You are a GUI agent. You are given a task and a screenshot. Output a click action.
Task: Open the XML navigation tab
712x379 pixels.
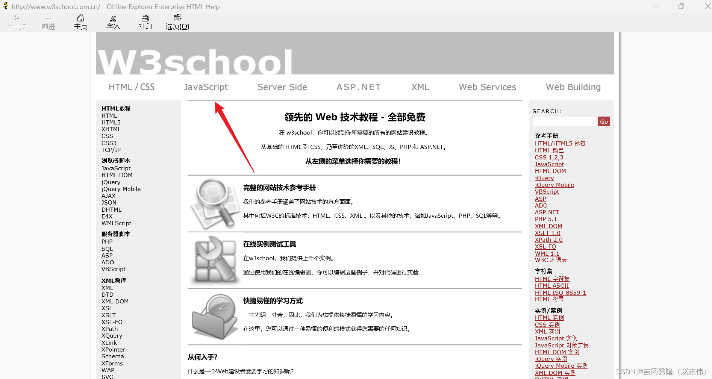420,87
